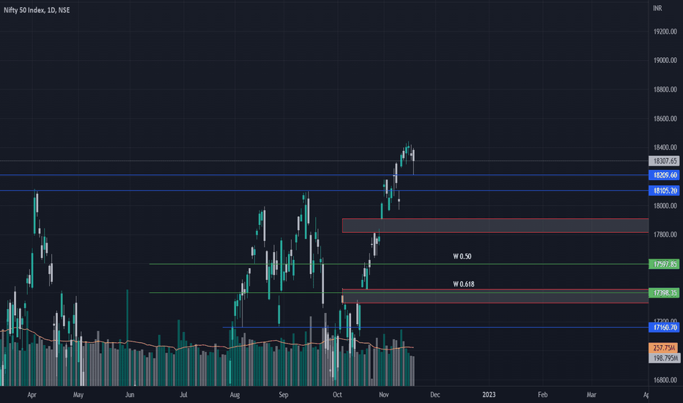Click the 18600.00 price scale value

pos(665,119)
